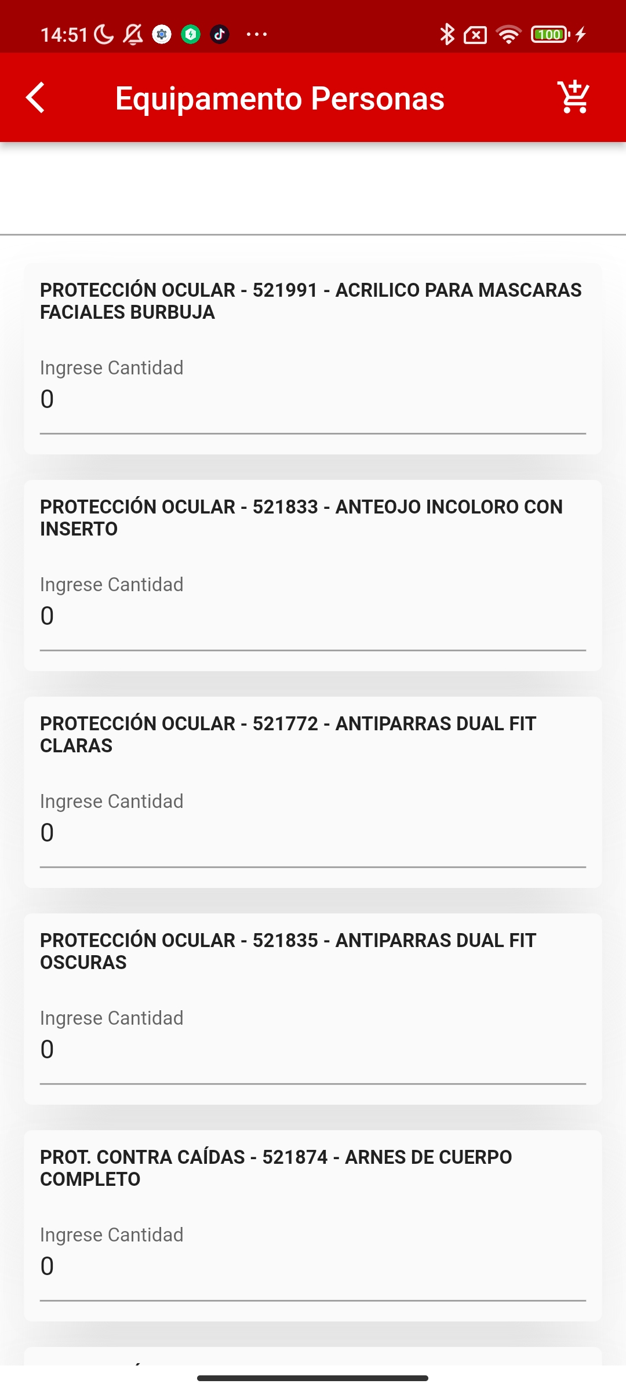Tap the bottom navigation gesture bar
Viewport: 626px width, 1391px height.
[x=312, y=1378]
